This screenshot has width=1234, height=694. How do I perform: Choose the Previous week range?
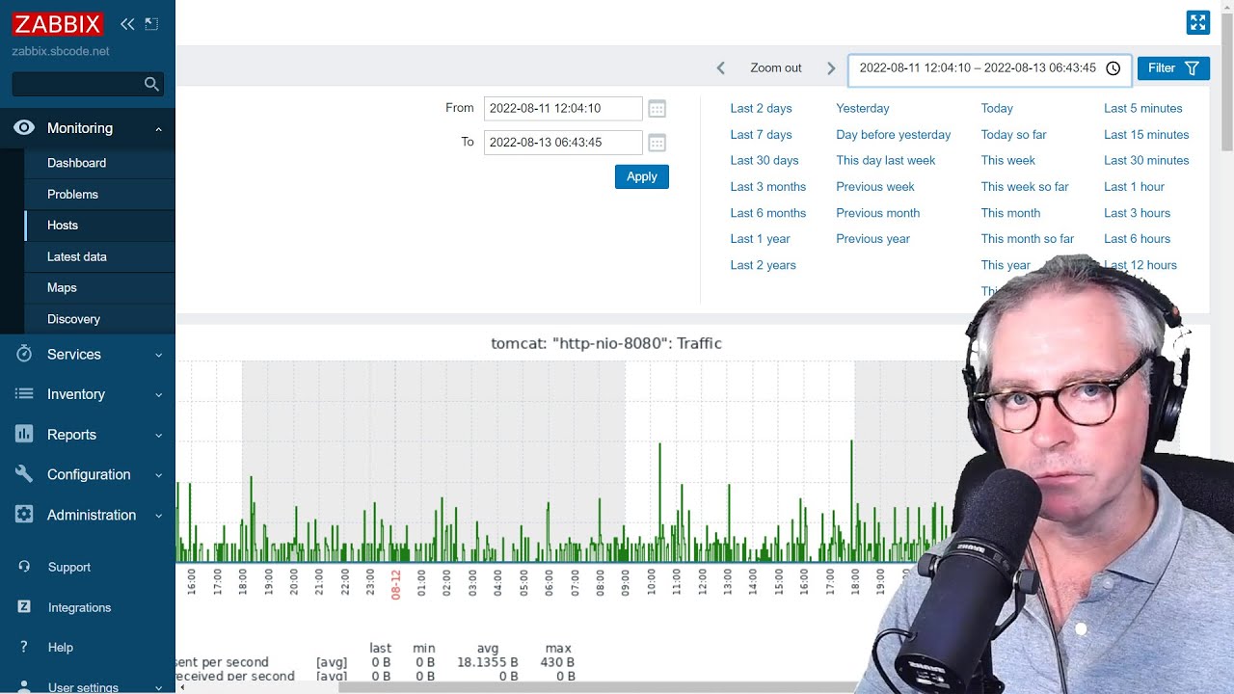tap(875, 186)
